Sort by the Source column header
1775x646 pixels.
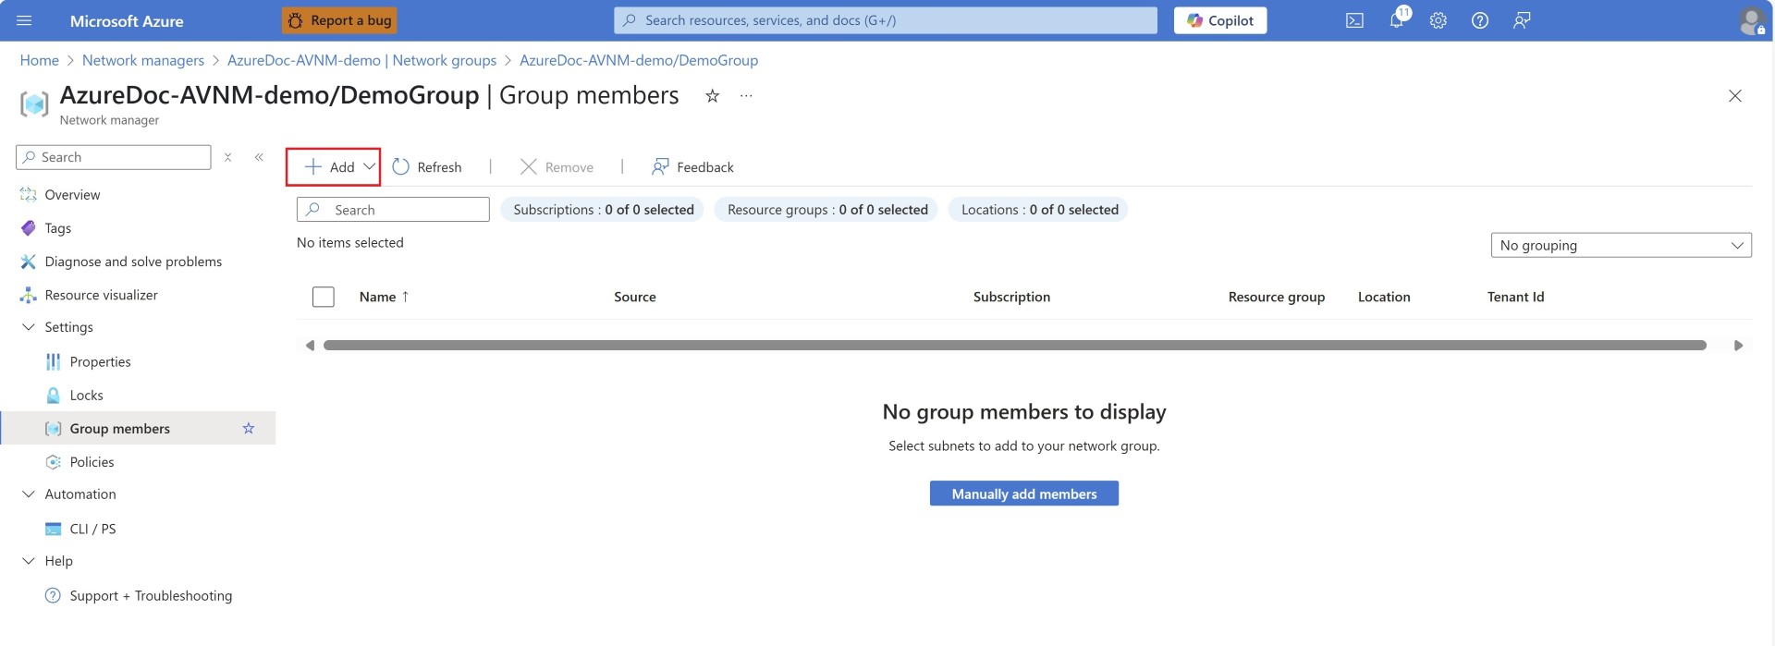point(635,297)
